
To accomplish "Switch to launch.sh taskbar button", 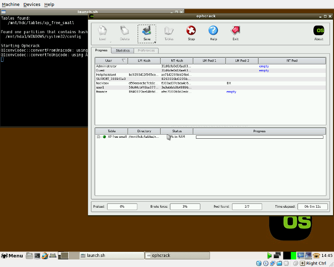I will click(x=112, y=255).
